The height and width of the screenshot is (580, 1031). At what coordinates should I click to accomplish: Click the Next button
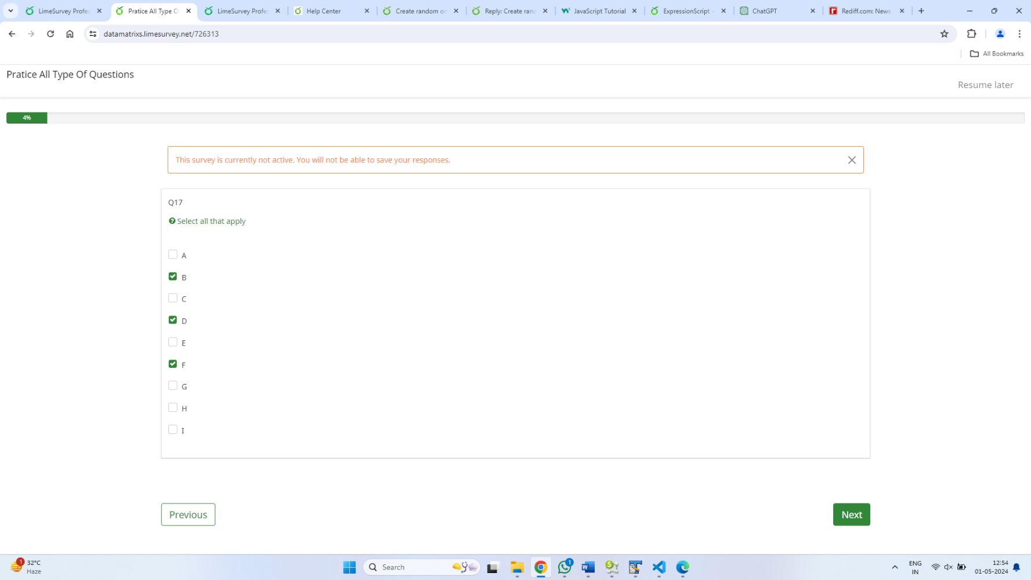pyautogui.click(x=851, y=514)
